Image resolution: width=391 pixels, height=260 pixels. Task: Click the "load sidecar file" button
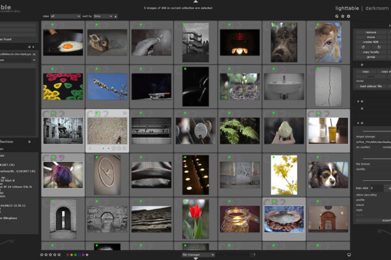pyautogui.click(x=370, y=86)
